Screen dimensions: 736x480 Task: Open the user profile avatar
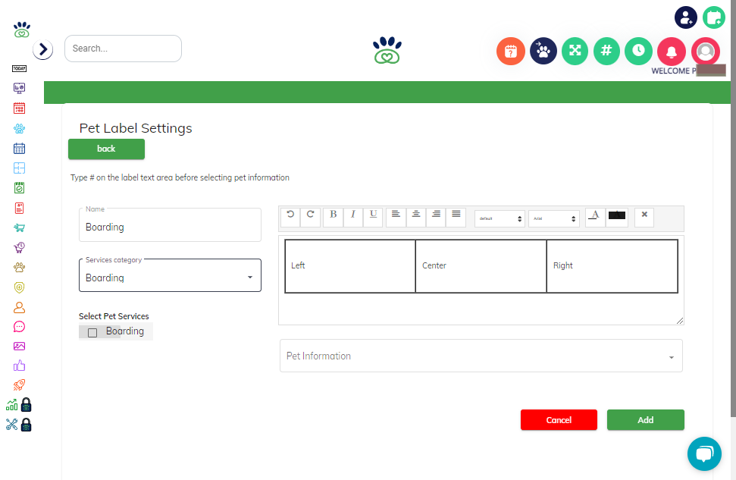pyautogui.click(x=705, y=51)
